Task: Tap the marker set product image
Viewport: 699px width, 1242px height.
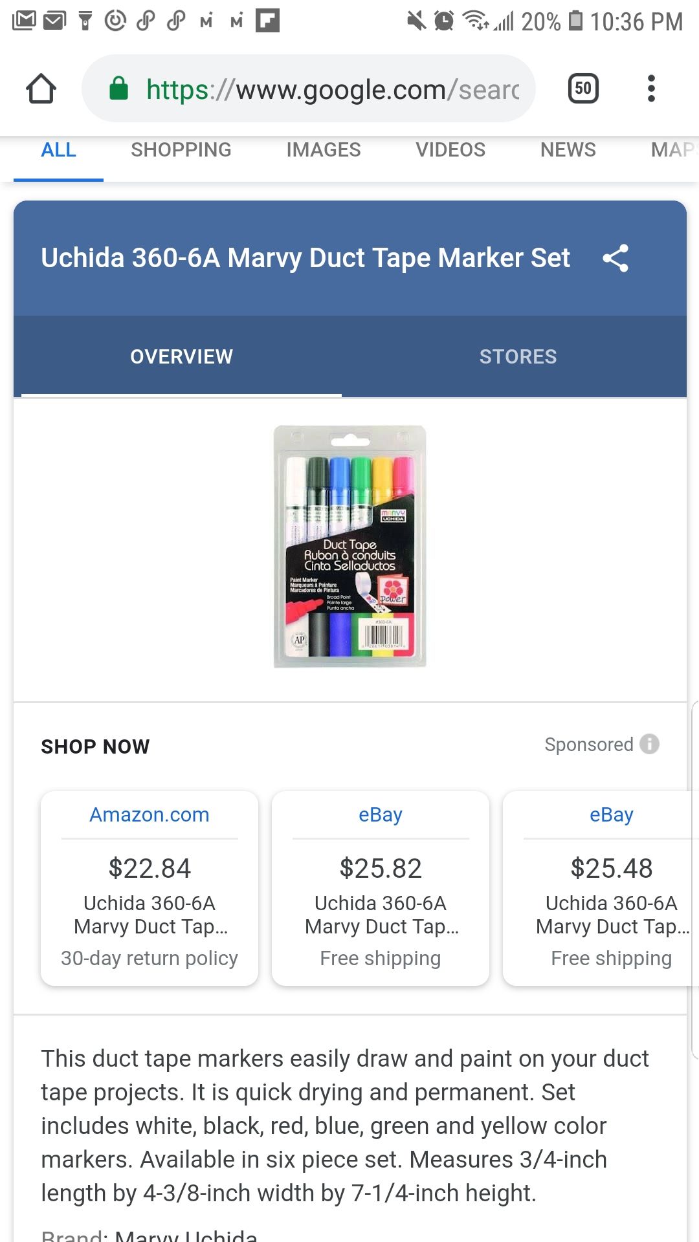Action: [349, 547]
